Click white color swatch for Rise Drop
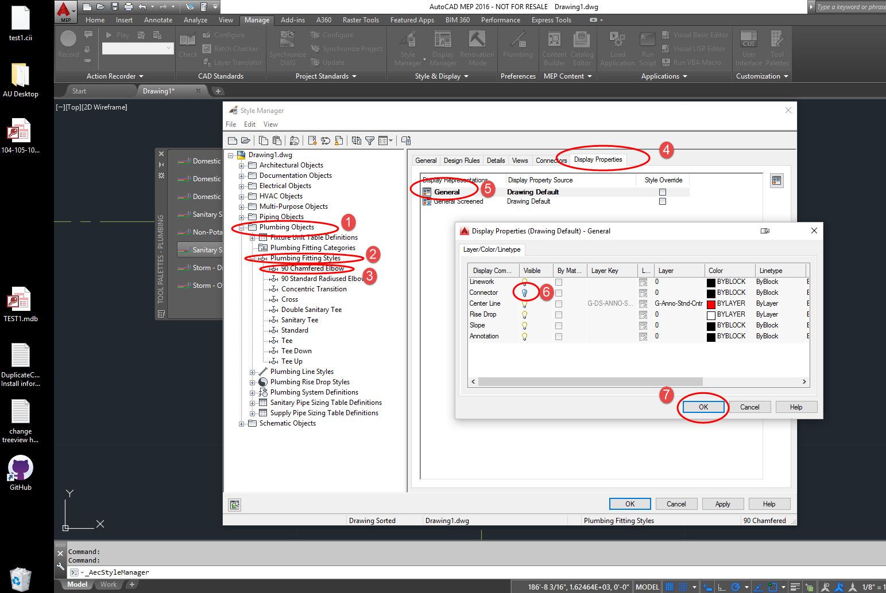 pyautogui.click(x=711, y=315)
